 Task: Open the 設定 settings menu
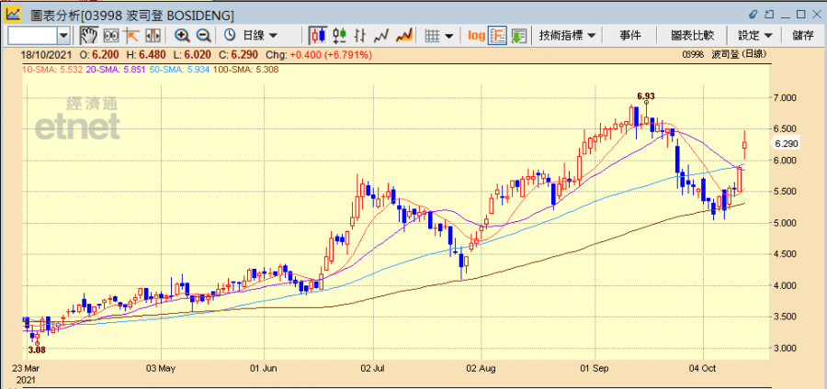[x=755, y=35]
